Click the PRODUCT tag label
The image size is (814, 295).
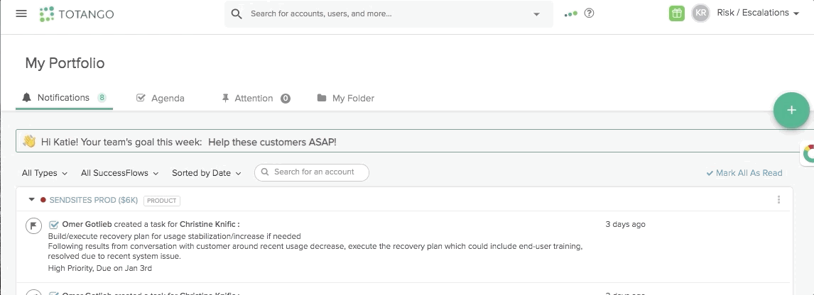162,200
